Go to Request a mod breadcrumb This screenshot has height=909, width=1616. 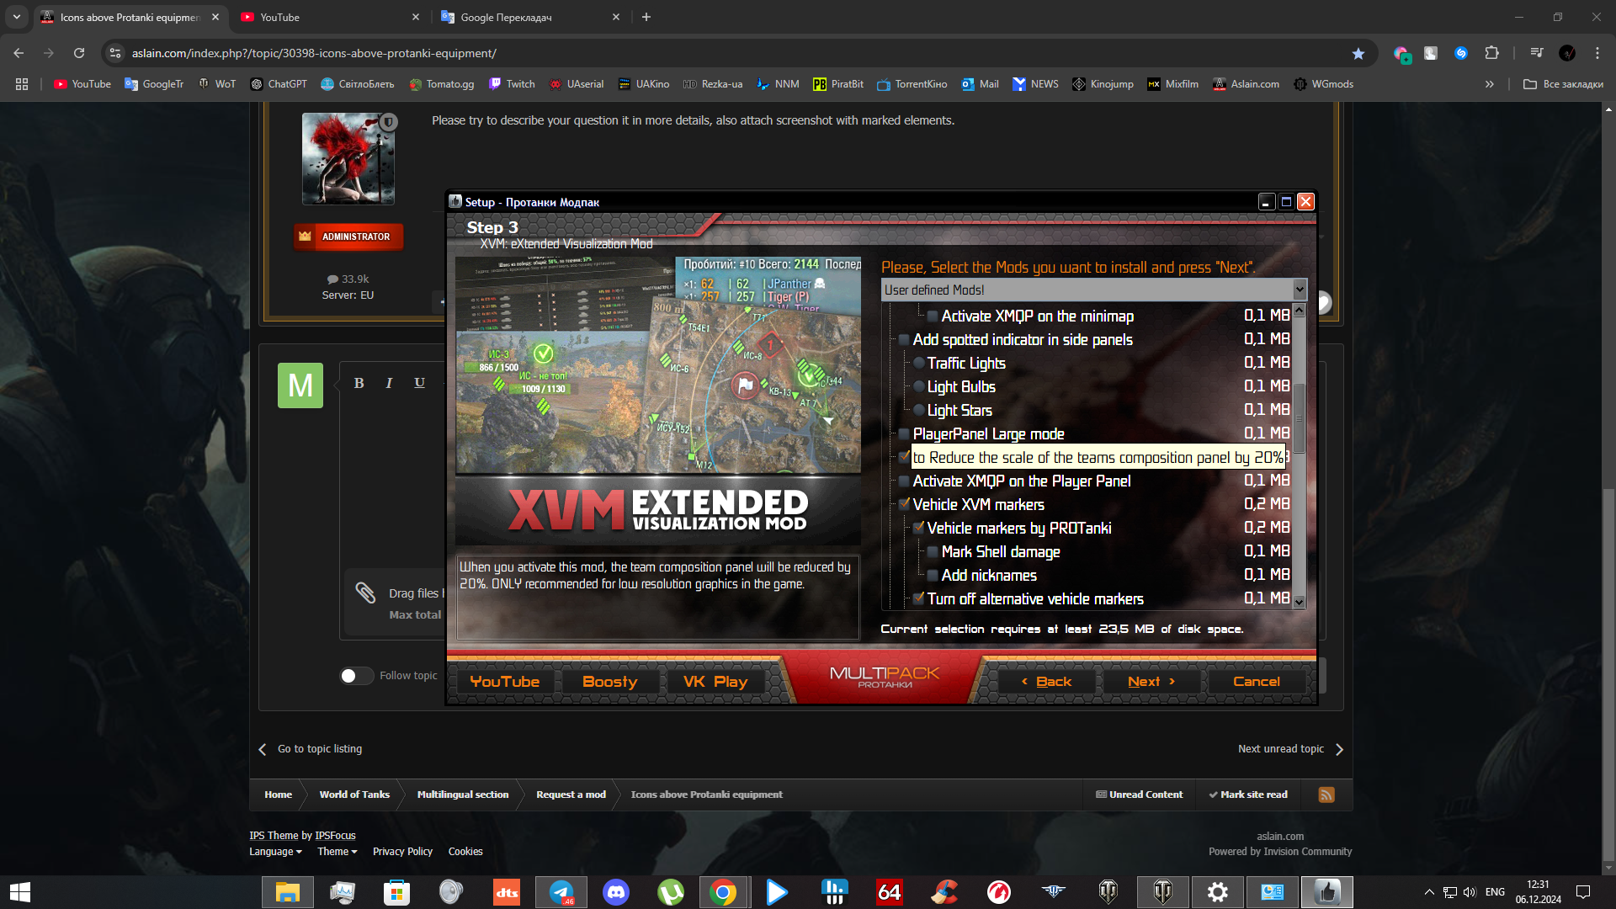(571, 795)
